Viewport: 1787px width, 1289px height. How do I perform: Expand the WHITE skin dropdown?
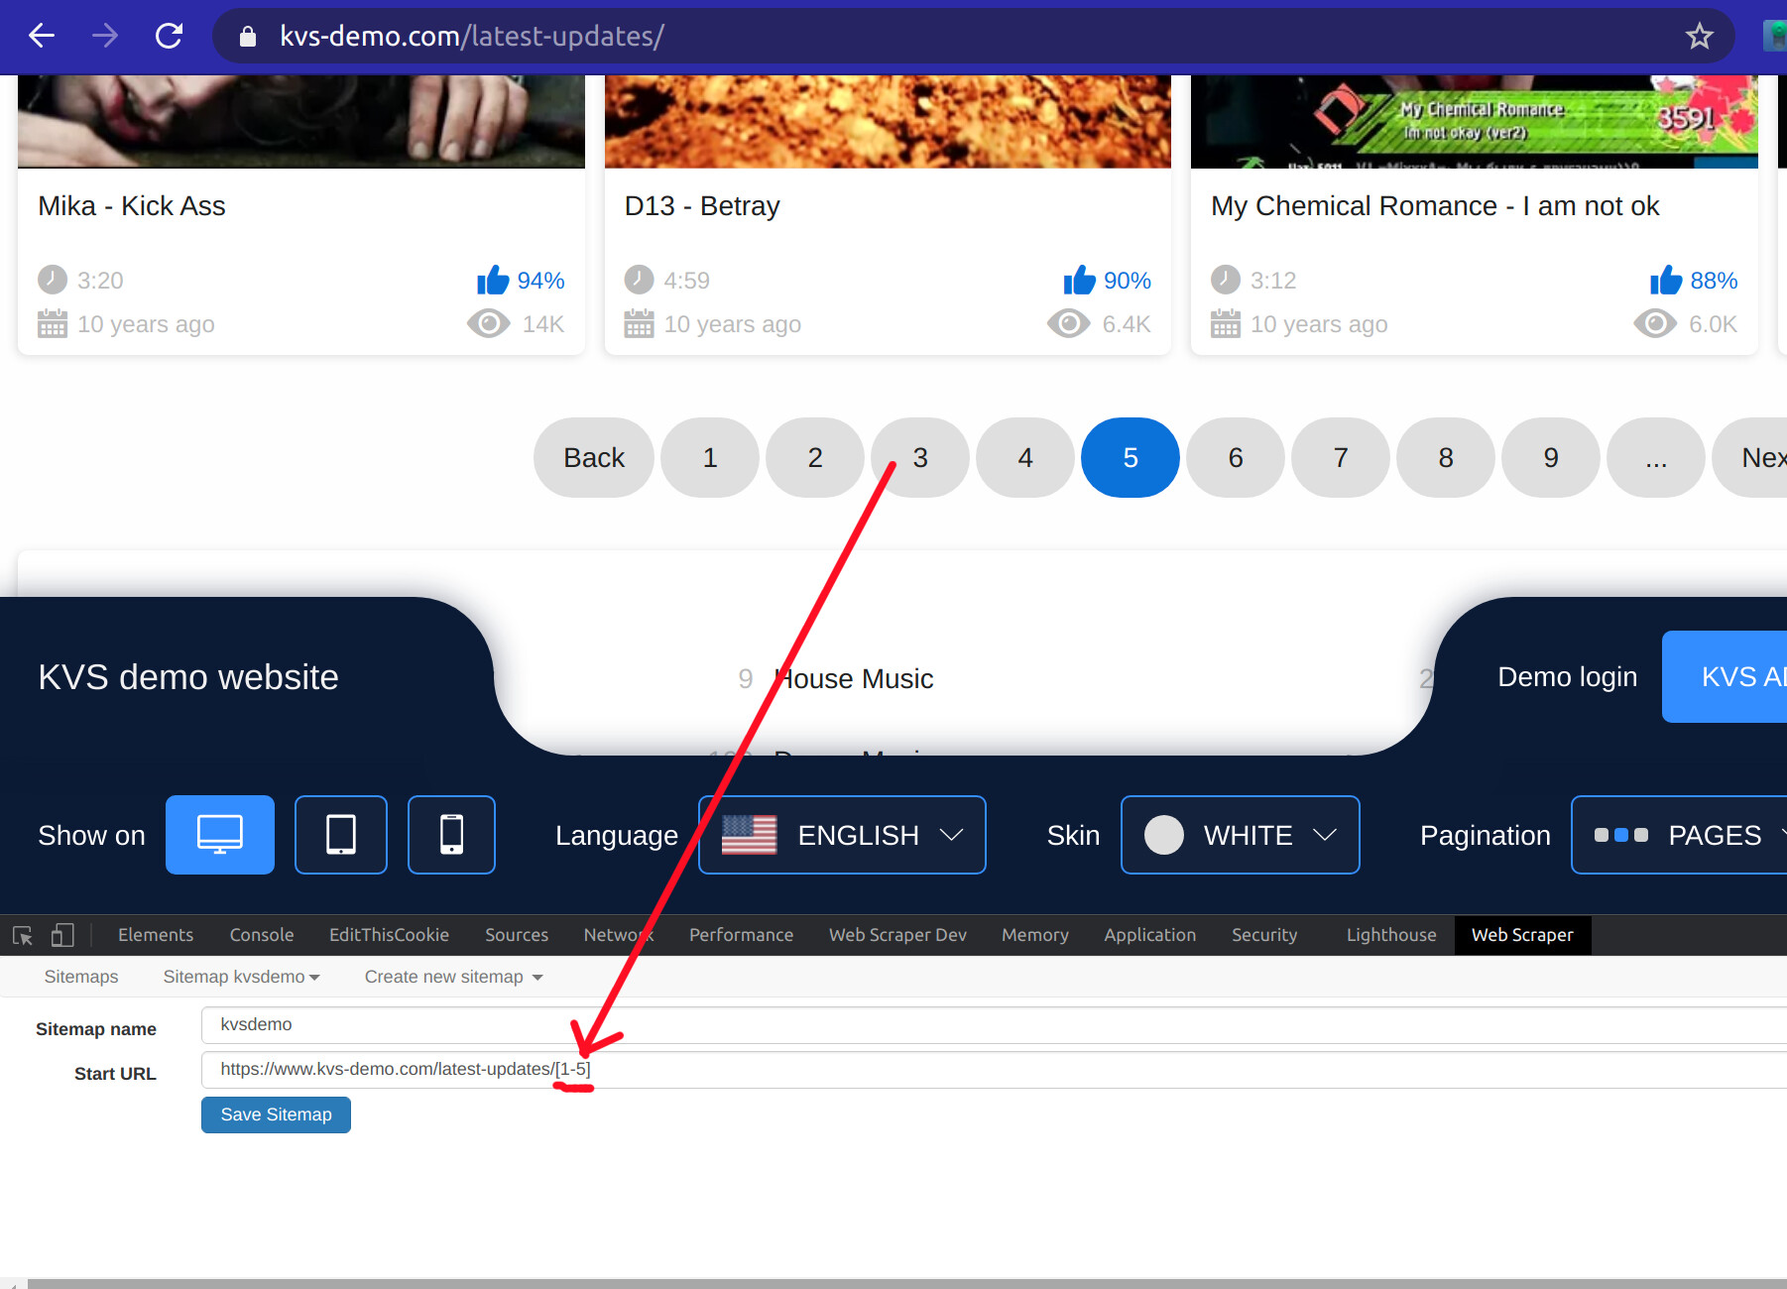[x=1240, y=835]
